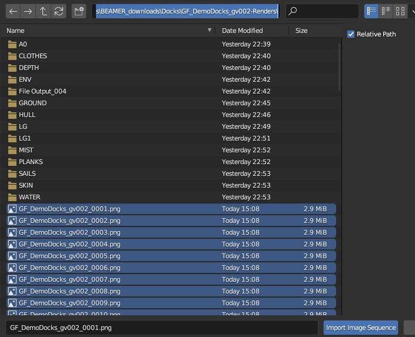The height and width of the screenshot is (337, 415).
Task: Click image icon of GF_DemoDocks_gv002_0005.png
Action: click(12, 256)
